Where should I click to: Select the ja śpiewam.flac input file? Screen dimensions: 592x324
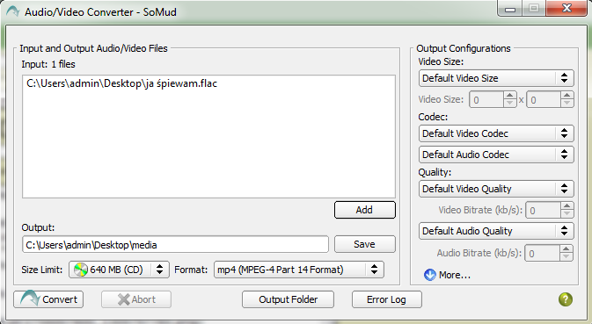click(121, 83)
